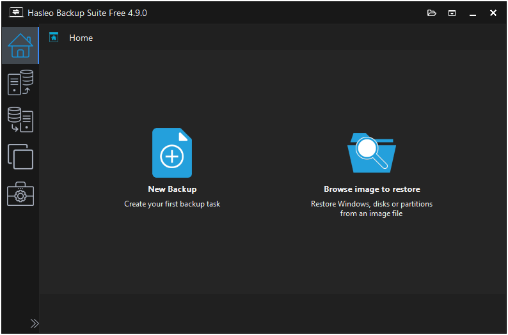Open the Home page sidebar icon
Viewport: 508px width, 335px height.
(x=20, y=45)
